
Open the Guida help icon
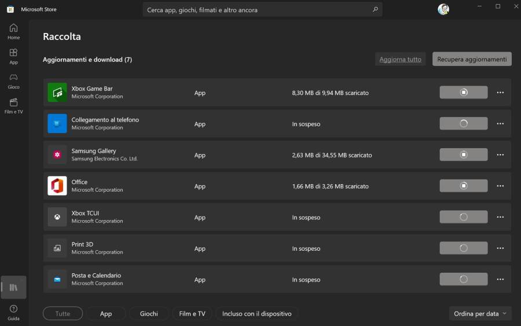(13, 313)
